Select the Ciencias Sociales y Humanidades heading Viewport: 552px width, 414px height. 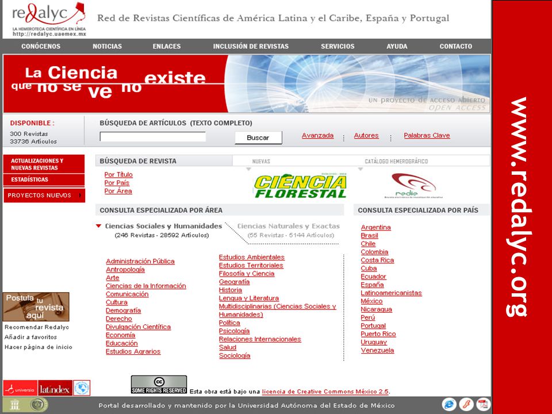(x=164, y=226)
